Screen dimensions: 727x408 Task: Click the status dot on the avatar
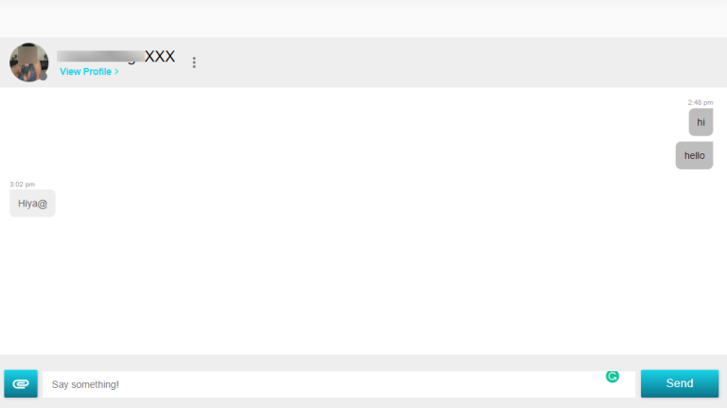(43, 76)
